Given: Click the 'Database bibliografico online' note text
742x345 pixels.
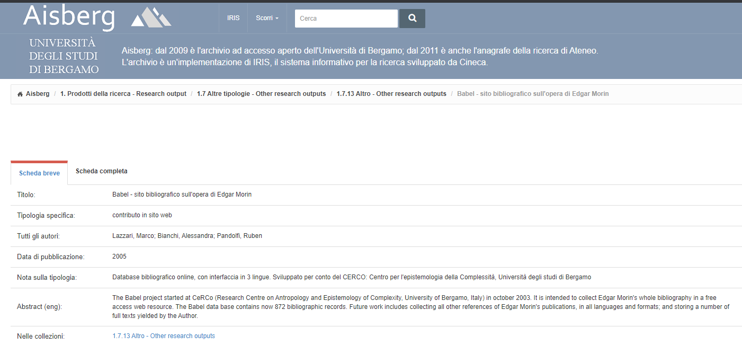Looking at the screenshot, I should click(x=352, y=277).
